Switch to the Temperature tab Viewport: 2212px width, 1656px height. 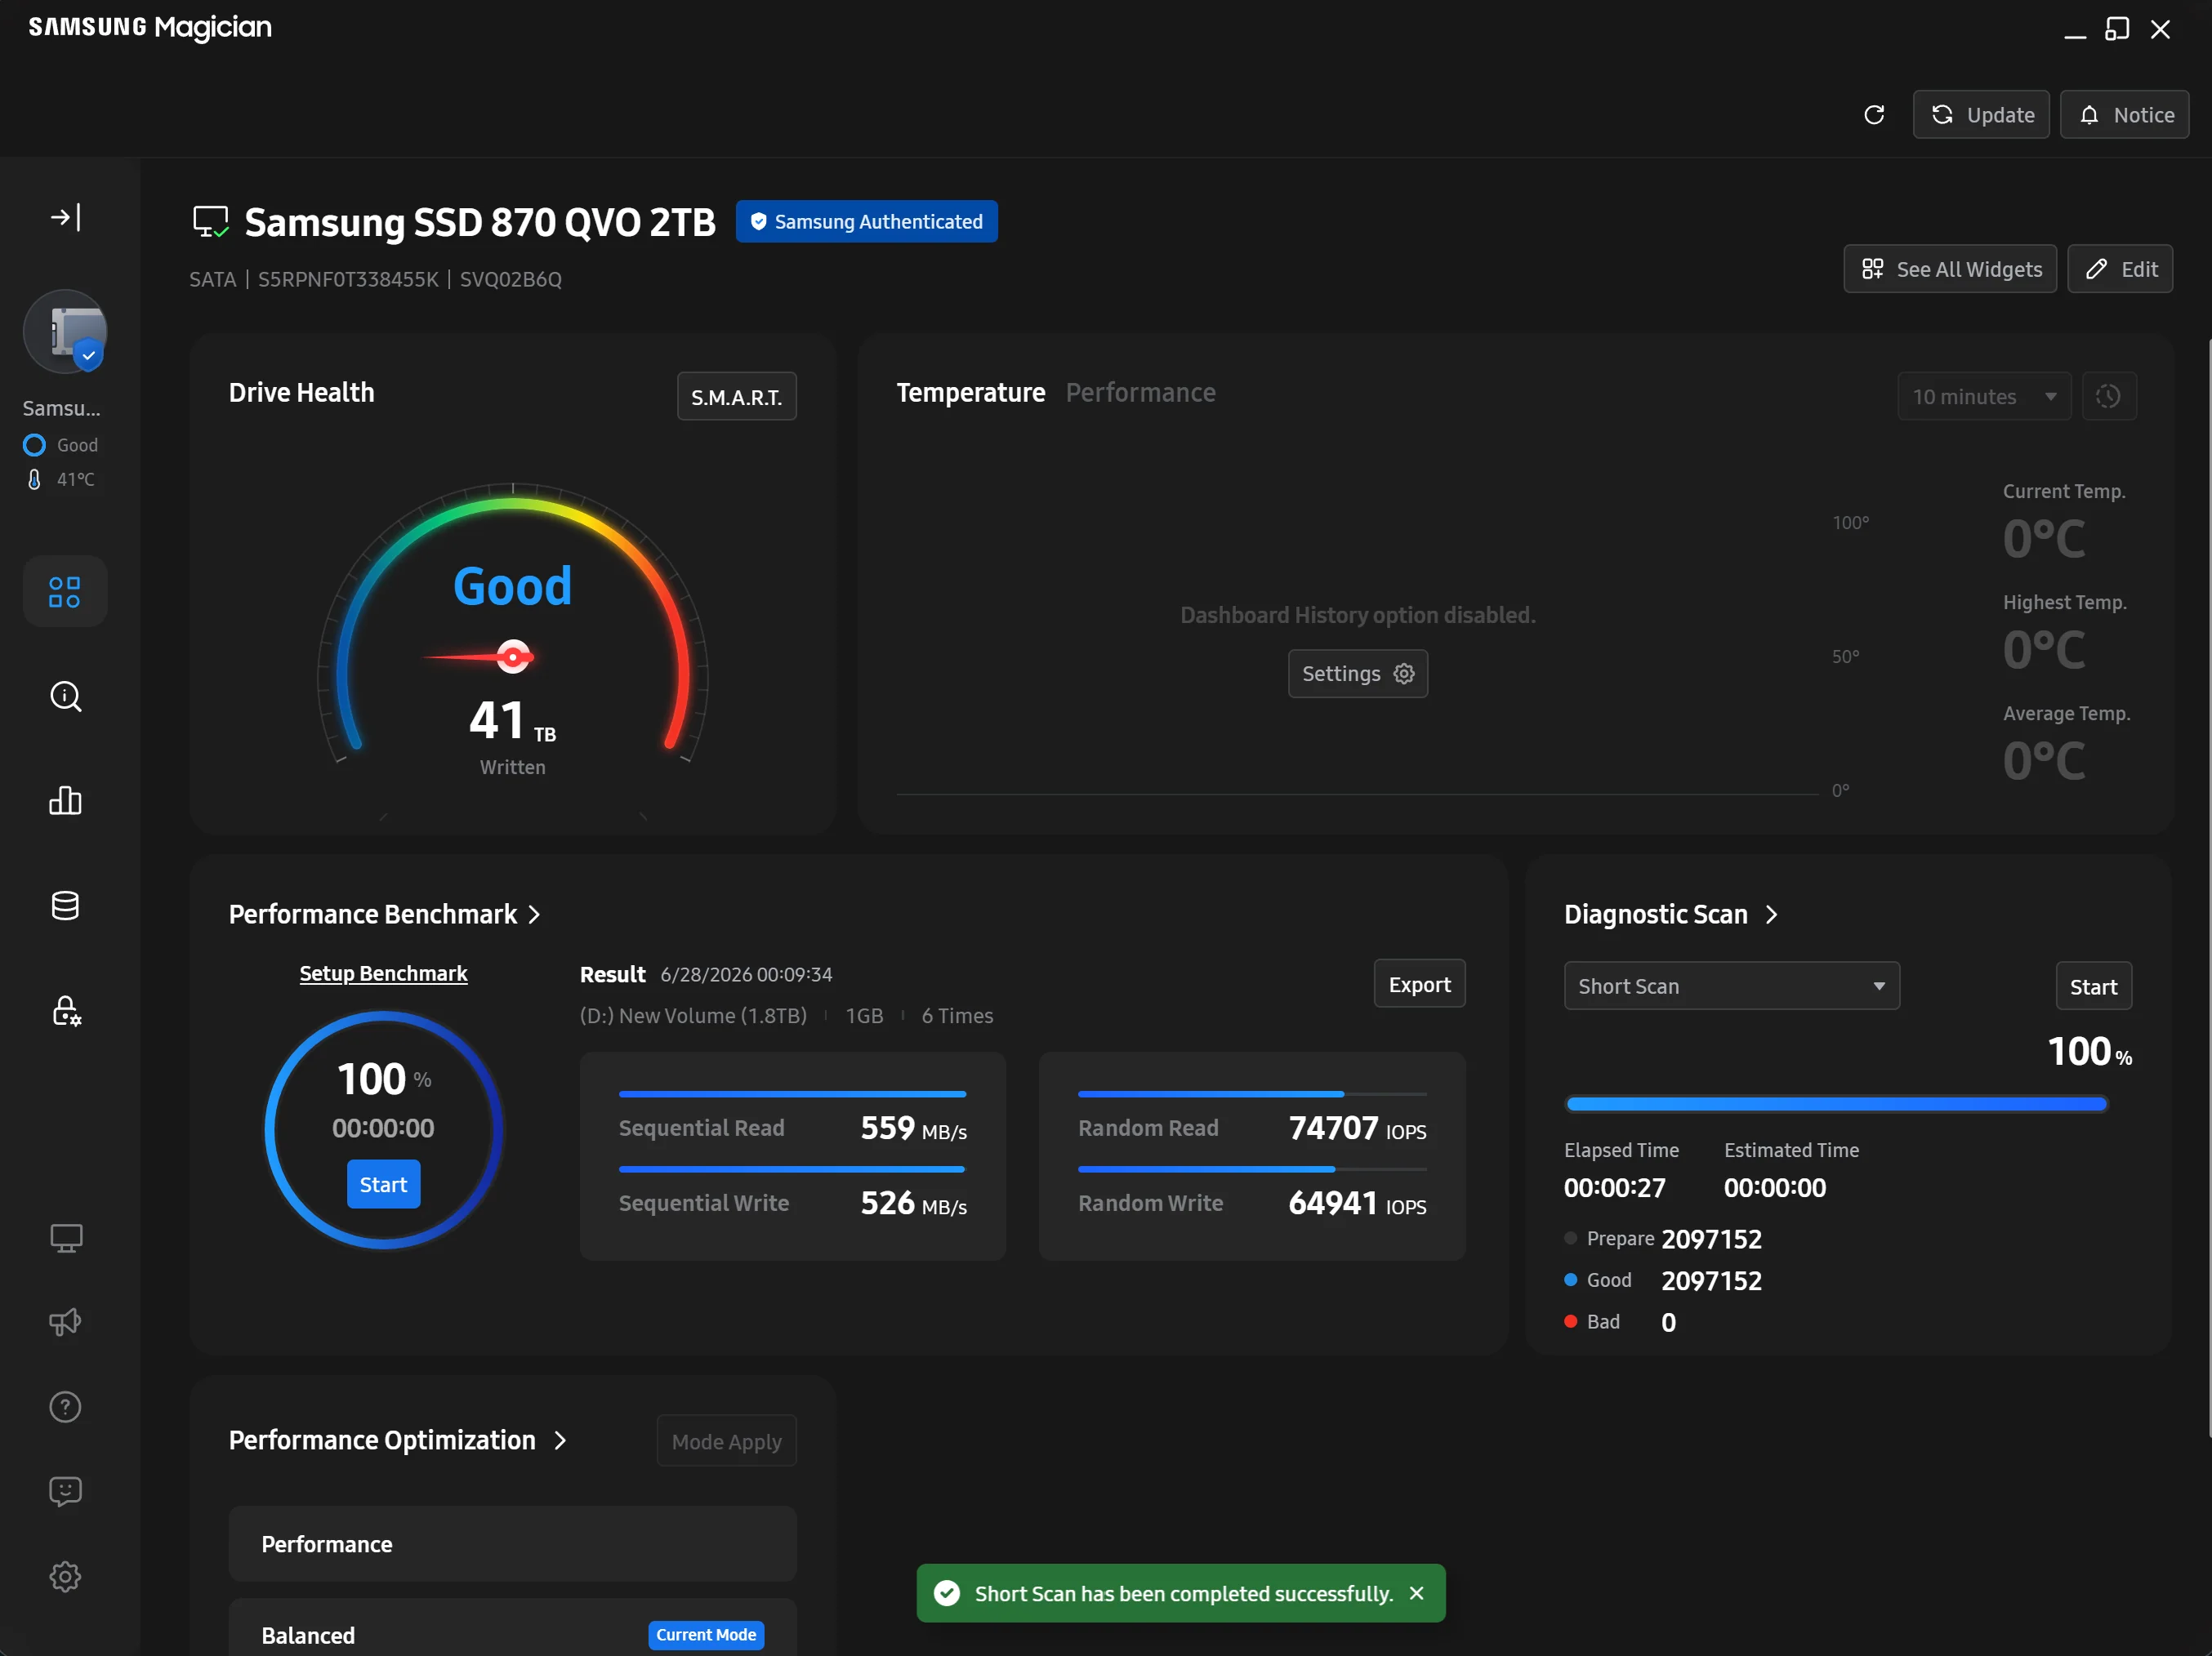click(970, 393)
